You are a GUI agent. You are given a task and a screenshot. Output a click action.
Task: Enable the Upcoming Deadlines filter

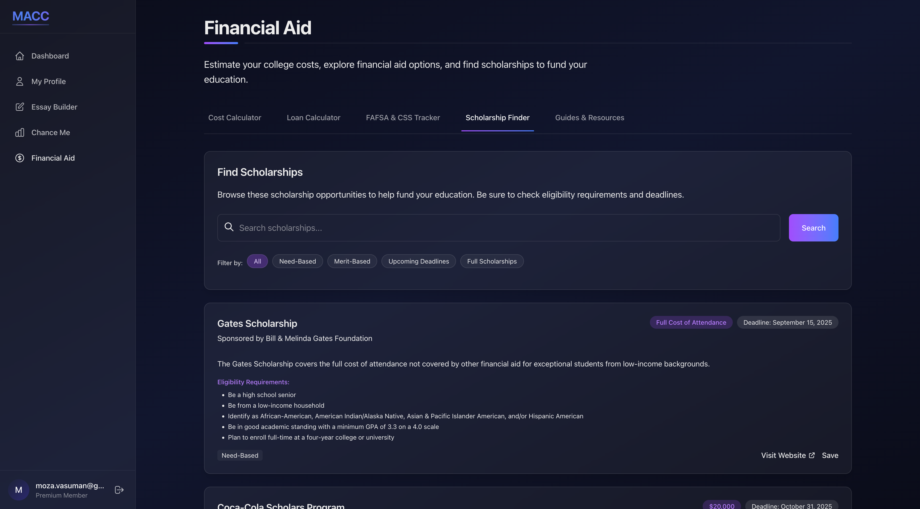click(418, 261)
